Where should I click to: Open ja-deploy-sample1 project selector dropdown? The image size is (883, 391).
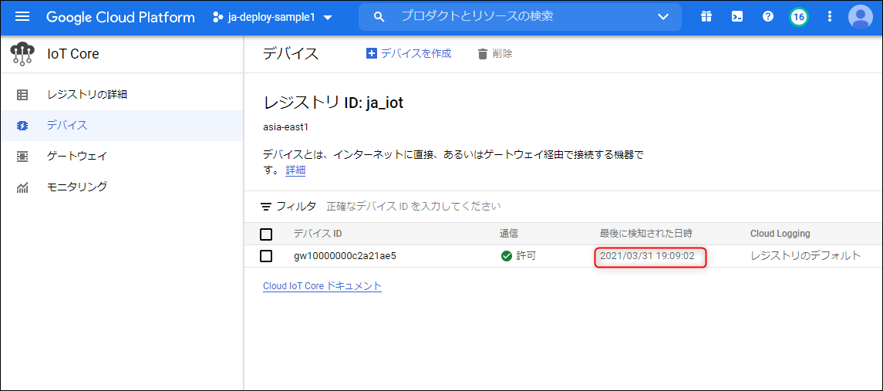272,17
